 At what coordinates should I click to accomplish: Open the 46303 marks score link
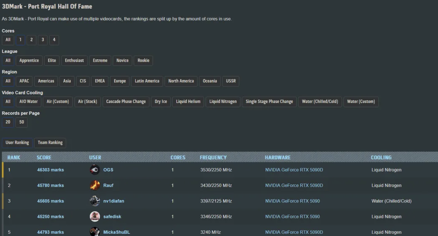(50, 170)
